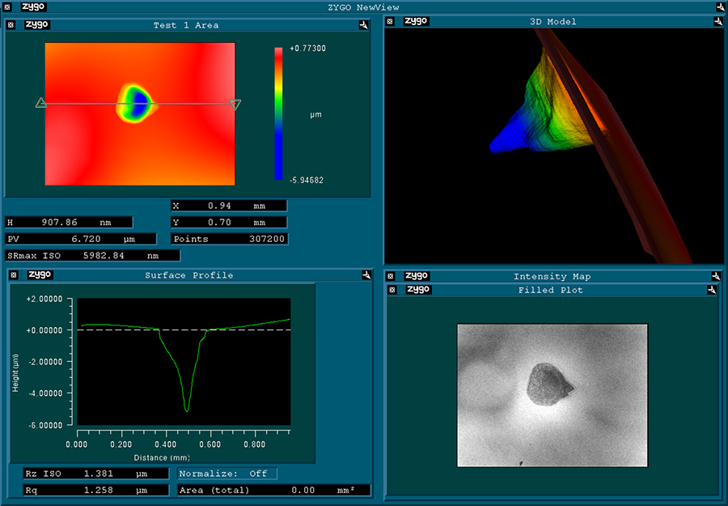The height and width of the screenshot is (506, 728).
Task: Click the pin icon at ZYGO NewView window top-right
Action: pyautogui.click(x=720, y=7)
